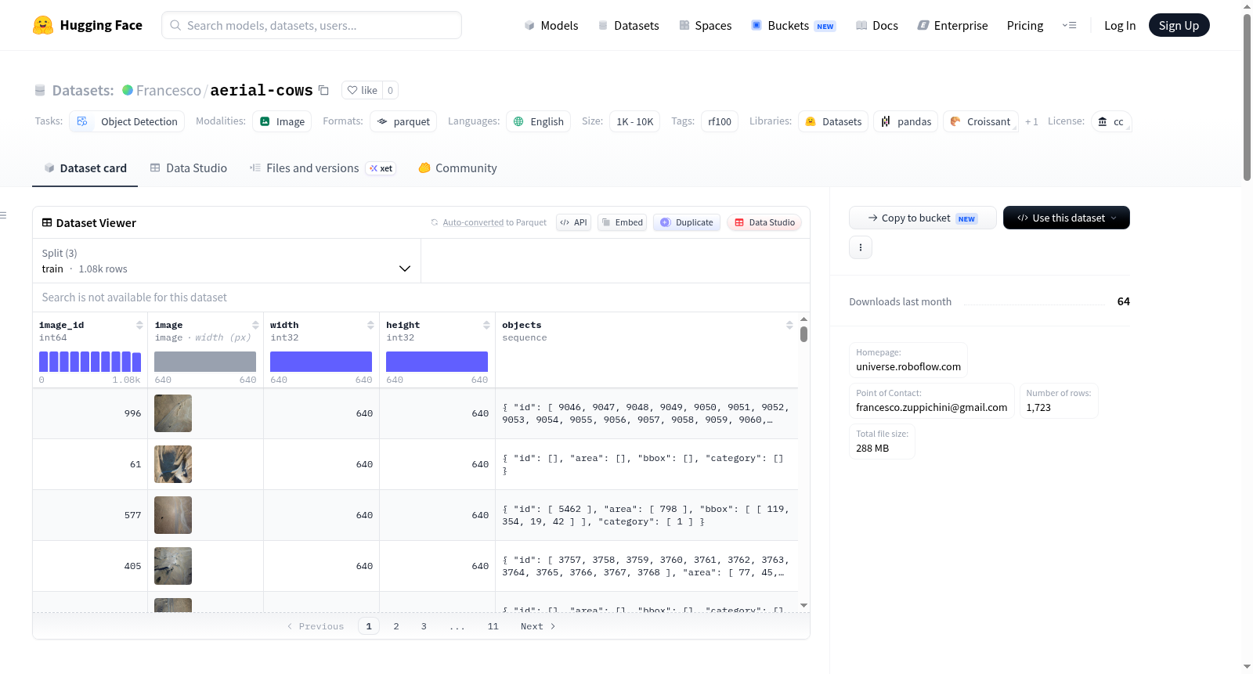Open the API button in Dataset Viewer

point(573,222)
